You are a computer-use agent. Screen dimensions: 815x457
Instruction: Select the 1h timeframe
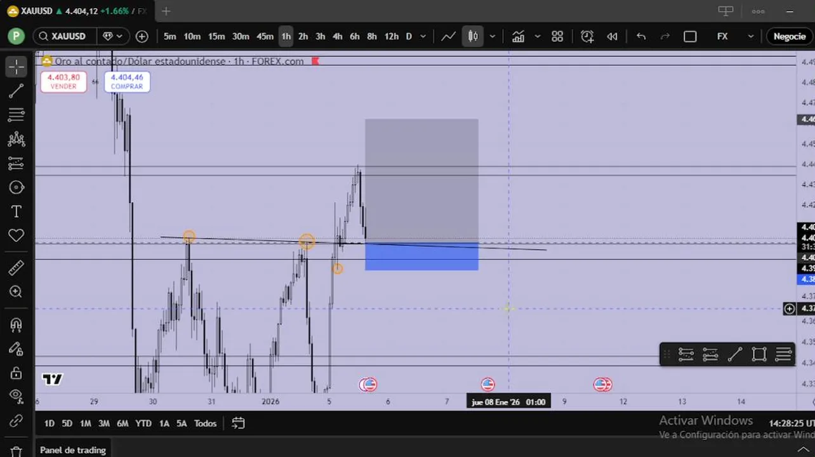[x=286, y=36]
